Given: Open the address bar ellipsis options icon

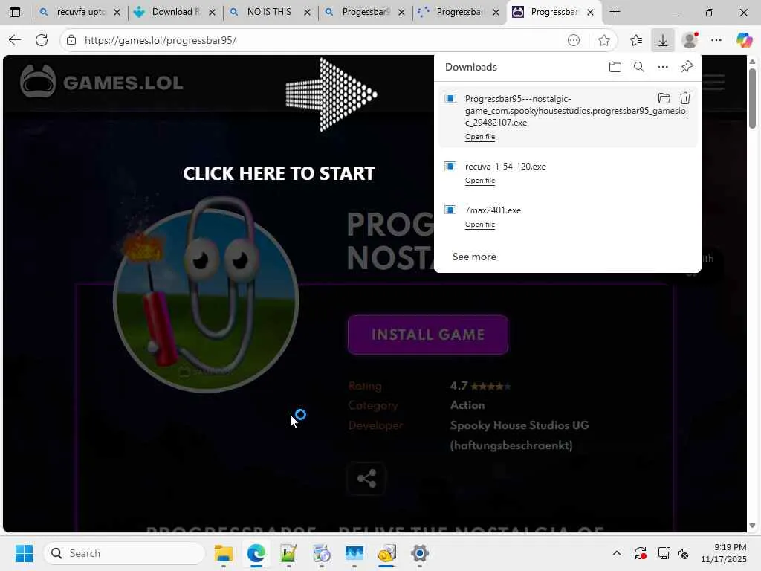Looking at the screenshot, I should click(x=574, y=40).
